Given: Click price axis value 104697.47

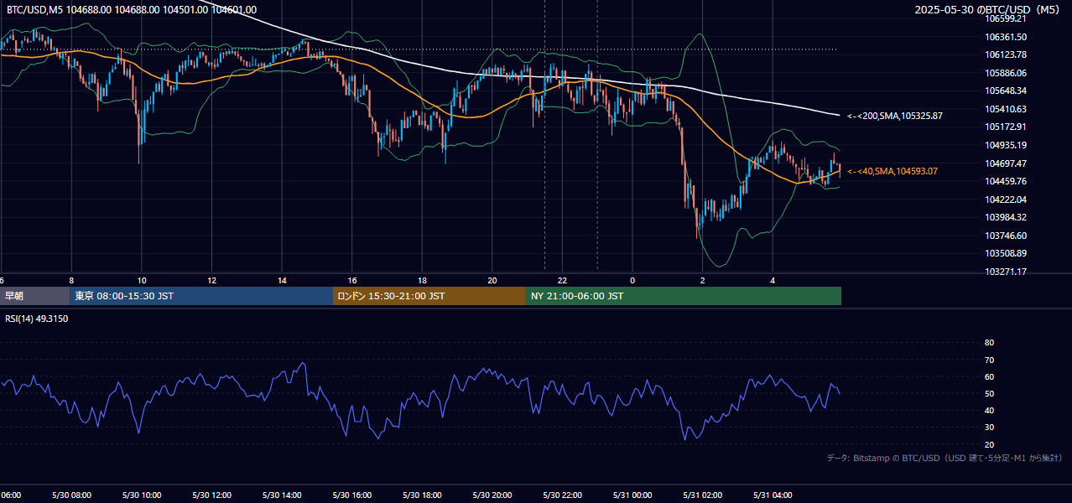Looking at the screenshot, I should click(x=1005, y=163).
